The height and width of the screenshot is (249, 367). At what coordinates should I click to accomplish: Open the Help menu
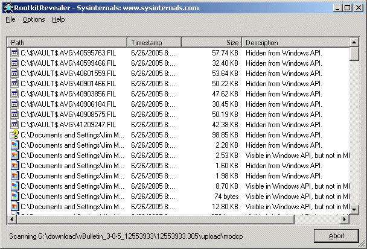point(59,20)
